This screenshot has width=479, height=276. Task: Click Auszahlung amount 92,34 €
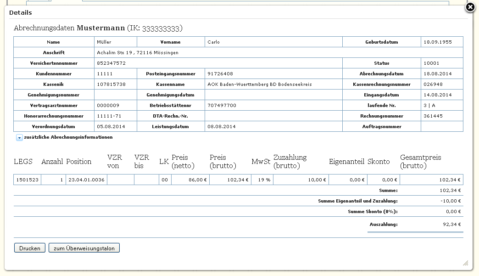pos(452,225)
